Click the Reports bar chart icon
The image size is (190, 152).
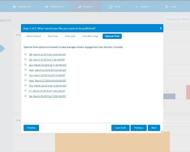coord(80,7)
